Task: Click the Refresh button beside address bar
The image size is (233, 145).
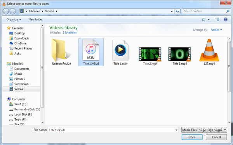Action: [177, 11]
